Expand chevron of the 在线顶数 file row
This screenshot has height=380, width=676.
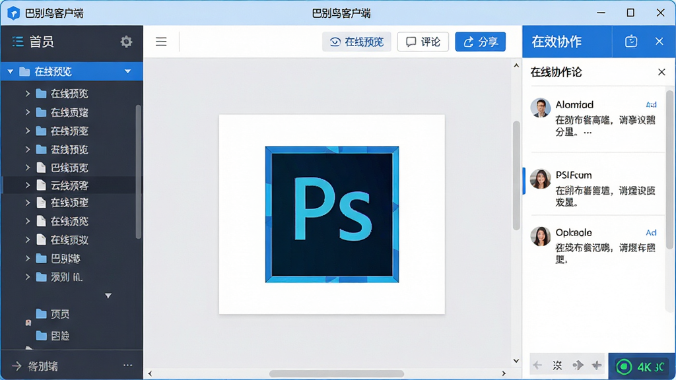point(28,239)
